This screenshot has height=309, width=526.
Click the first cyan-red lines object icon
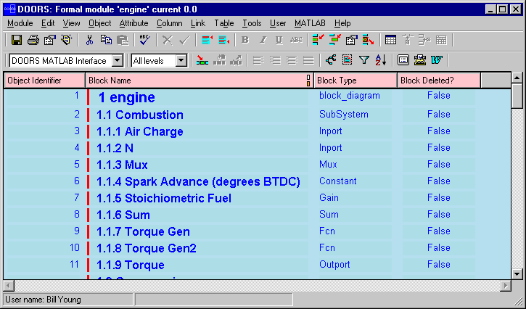[x=207, y=41]
